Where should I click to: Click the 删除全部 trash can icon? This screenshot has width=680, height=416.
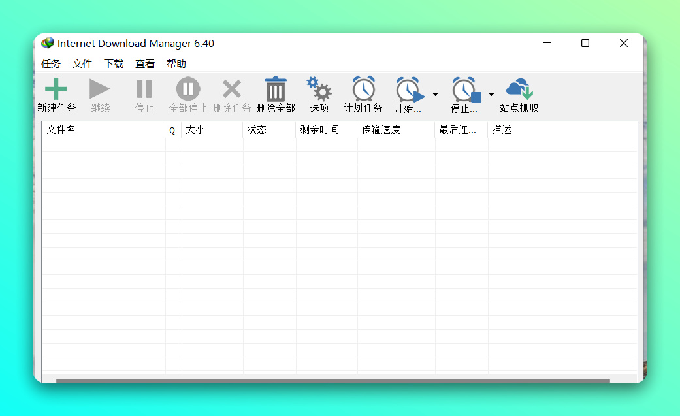(276, 89)
